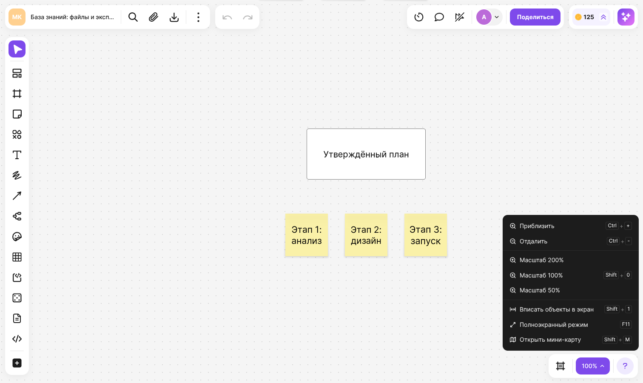The height and width of the screenshot is (383, 643).
Task: Select Открыть мини-карту
Action: pos(571,340)
